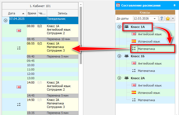Image resolution: width=179 pixels, height=115 pixels.
Task: Click the yellow star favorites icon
Action: pyautogui.click(x=168, y=18)
